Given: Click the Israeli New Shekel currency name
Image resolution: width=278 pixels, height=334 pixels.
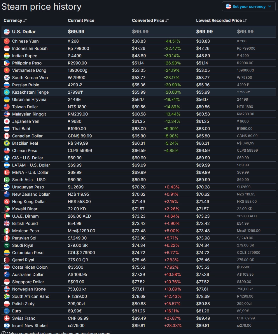Looking at the screenshot, I should (29, 326).
